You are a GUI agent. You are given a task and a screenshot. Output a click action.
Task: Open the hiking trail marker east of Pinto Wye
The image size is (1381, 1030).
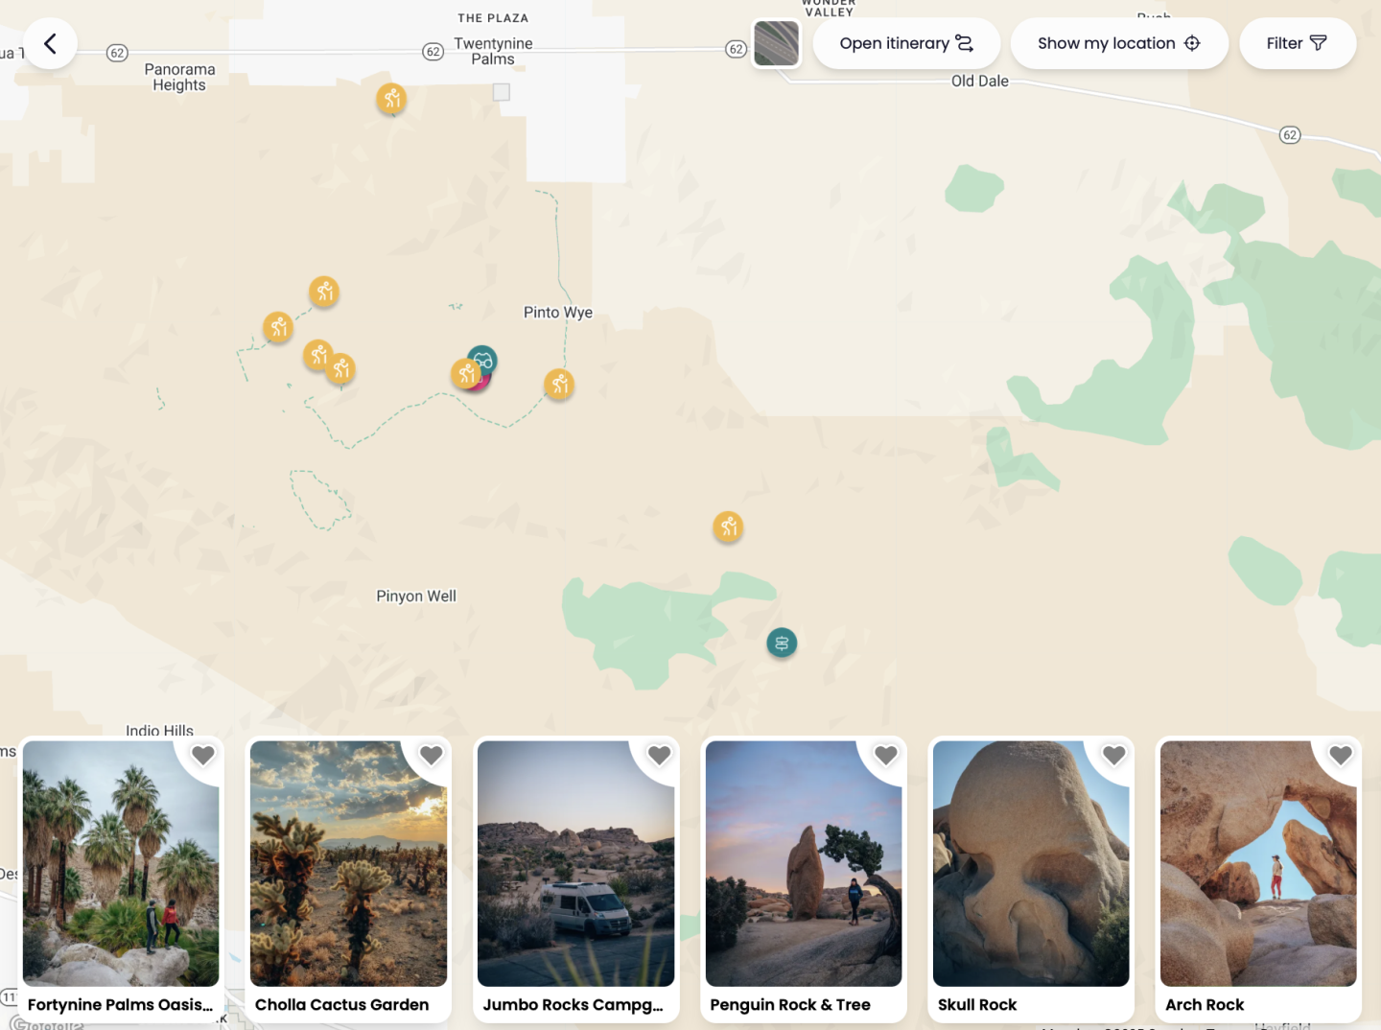coord(559,384)
